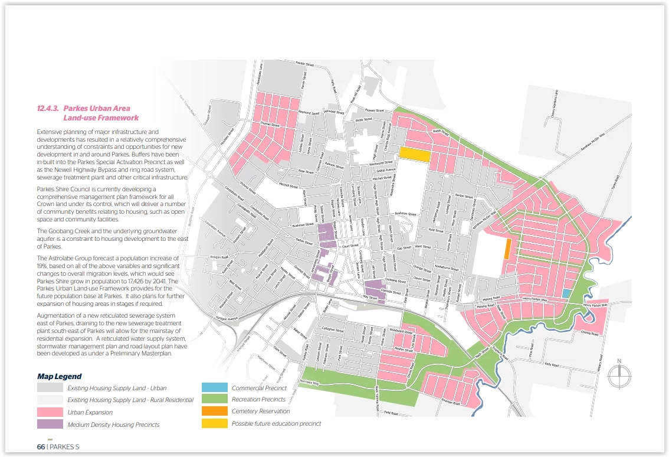Click the Cheney Road label on map

[x=589, y=334]
